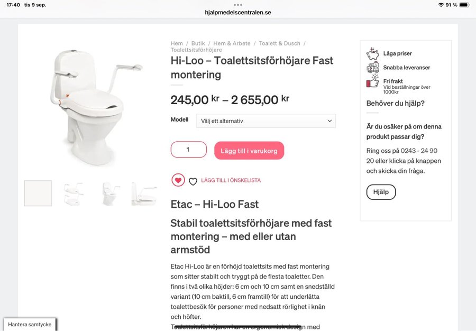This screenshot has width=476, height=331.
Task: Tap the battery indicator in status bar
Action: coord(464,5)
